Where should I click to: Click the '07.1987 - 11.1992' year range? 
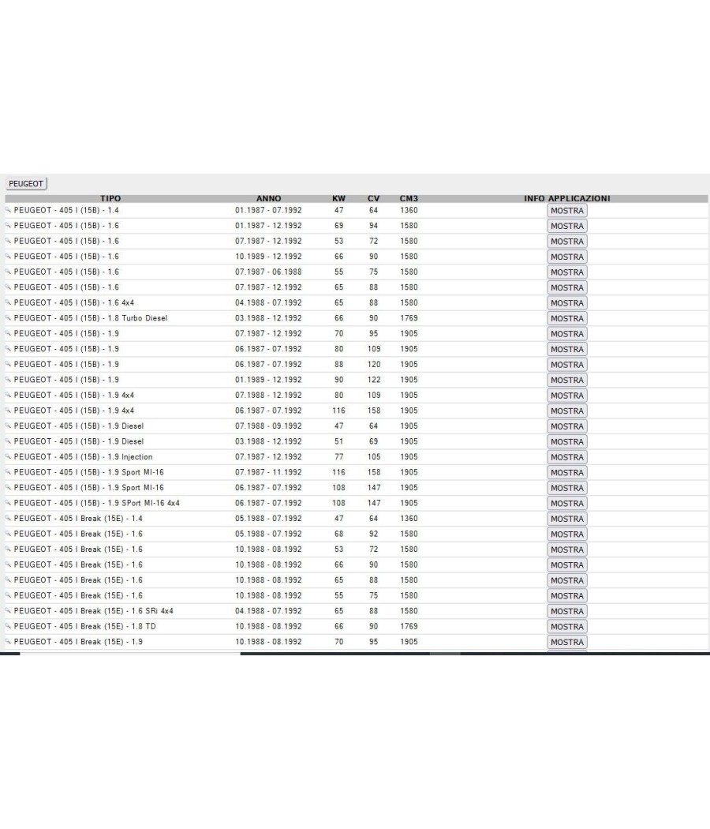click(268, 472)
